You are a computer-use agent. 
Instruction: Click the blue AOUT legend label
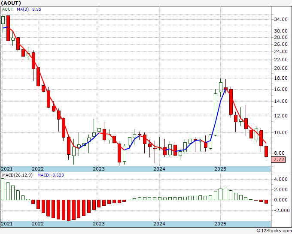[7, 9]
